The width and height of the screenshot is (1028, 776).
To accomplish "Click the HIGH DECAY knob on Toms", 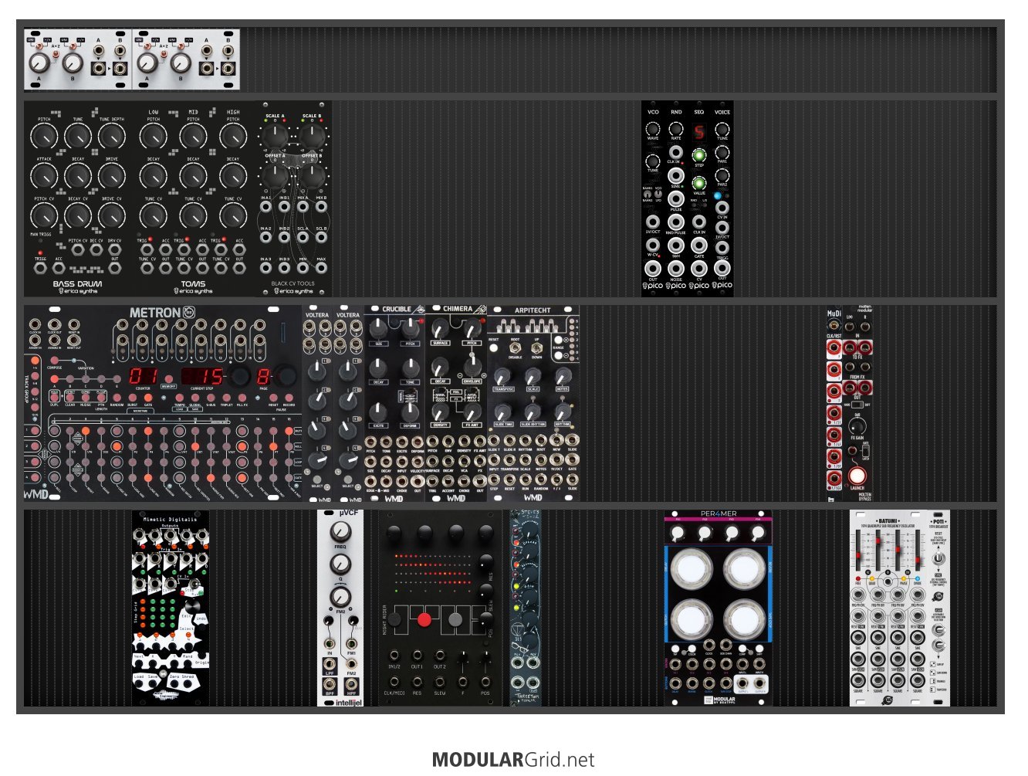I will 233,176.
